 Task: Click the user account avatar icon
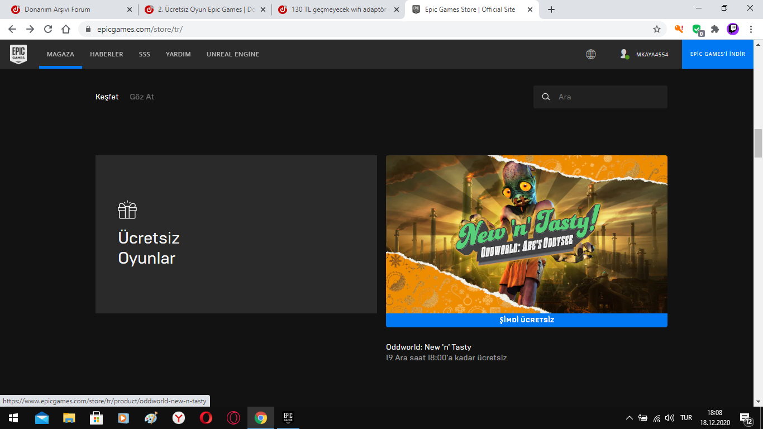click(624, 54)
